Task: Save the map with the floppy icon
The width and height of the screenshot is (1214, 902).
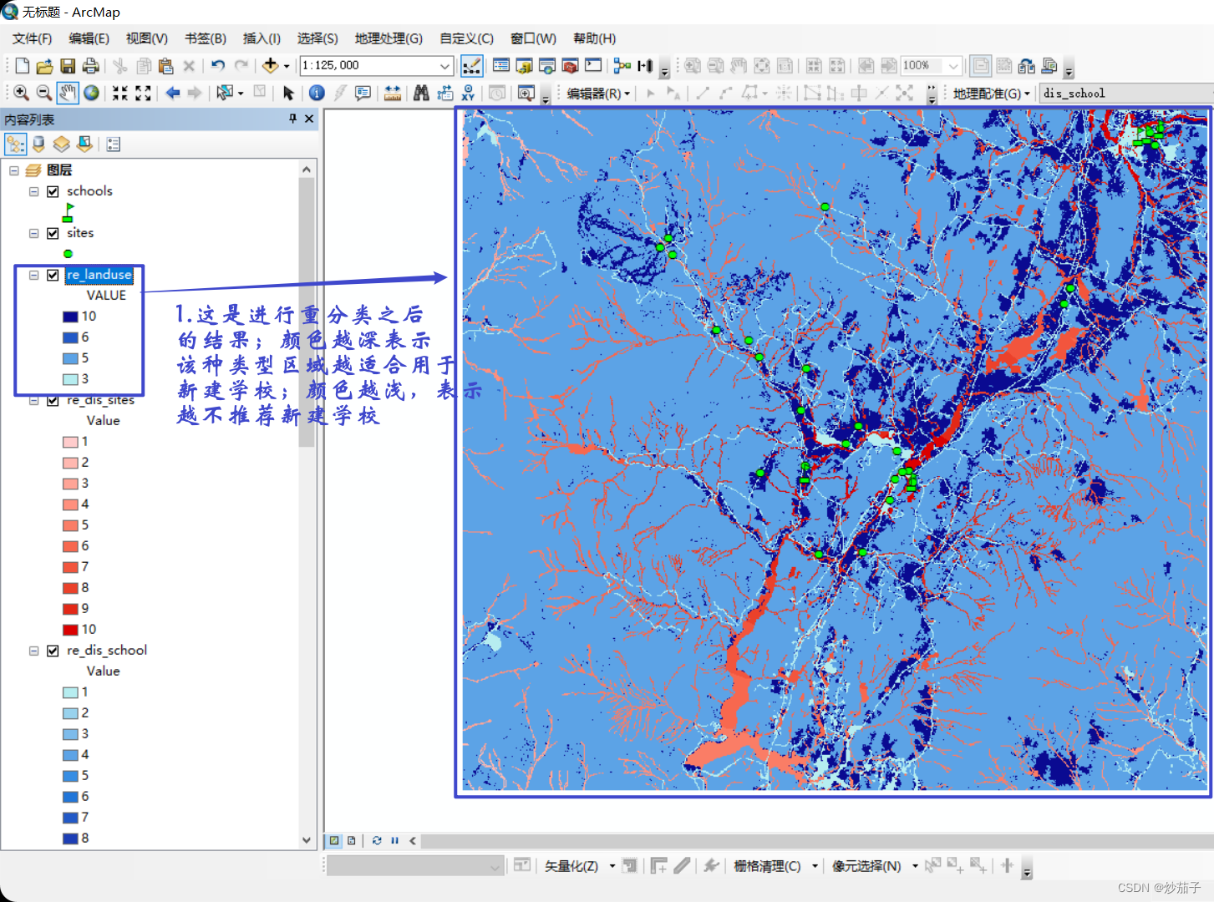Action: 69,66
